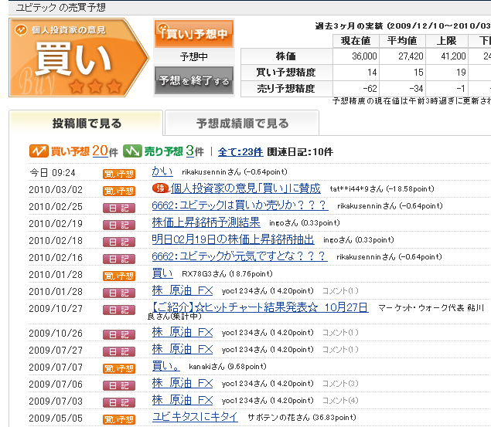Viewport: 491px width, 427px height.
Task: Open 個人投資家の意見「買い」に賛成 link
Action: (244, 188)
